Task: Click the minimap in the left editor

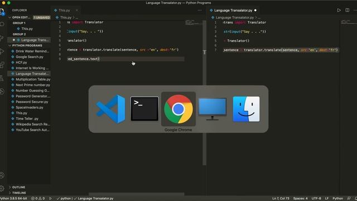Action: coord(193,22)
